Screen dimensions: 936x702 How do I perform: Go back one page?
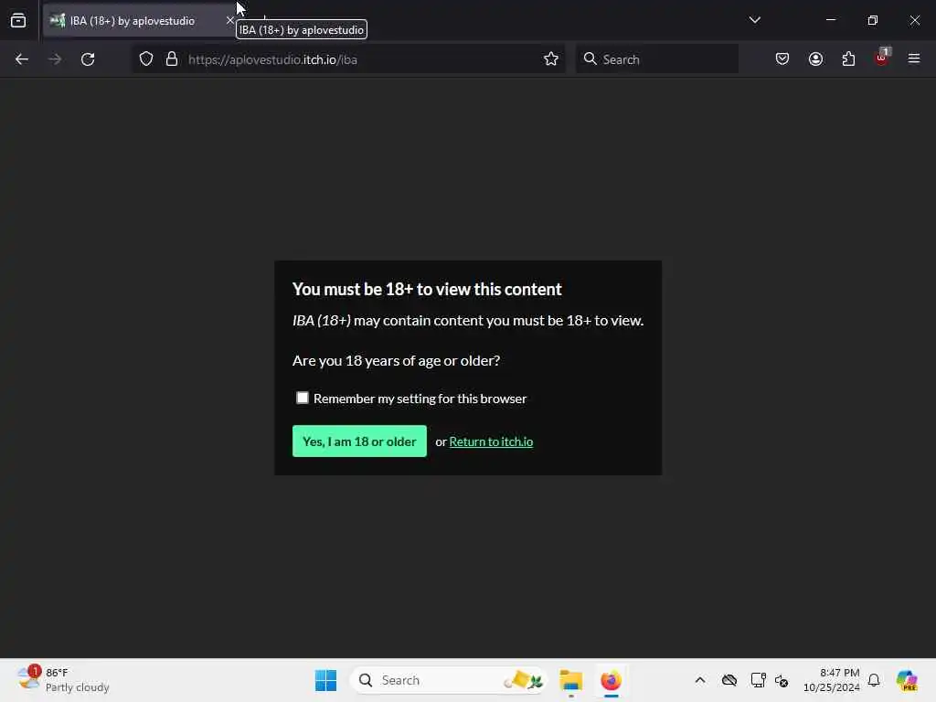coord(22,59)
